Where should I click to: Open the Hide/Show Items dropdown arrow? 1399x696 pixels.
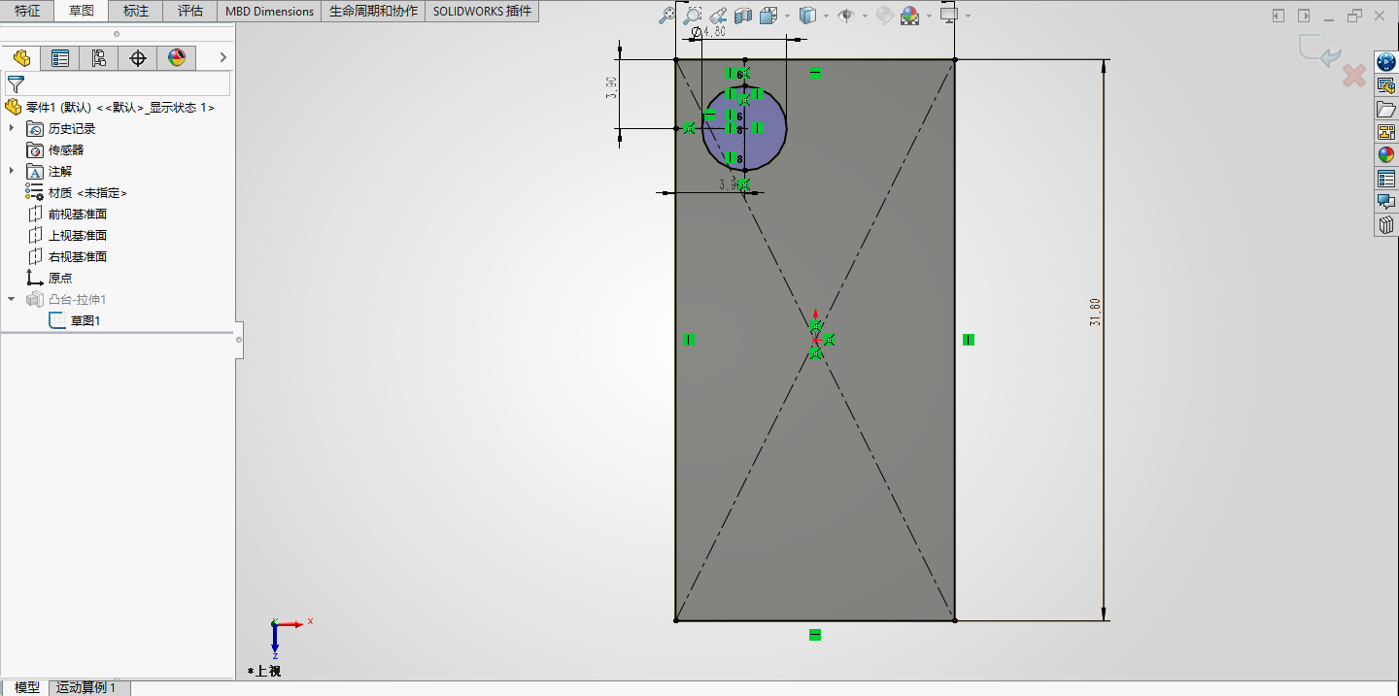[x=864, y=17]
